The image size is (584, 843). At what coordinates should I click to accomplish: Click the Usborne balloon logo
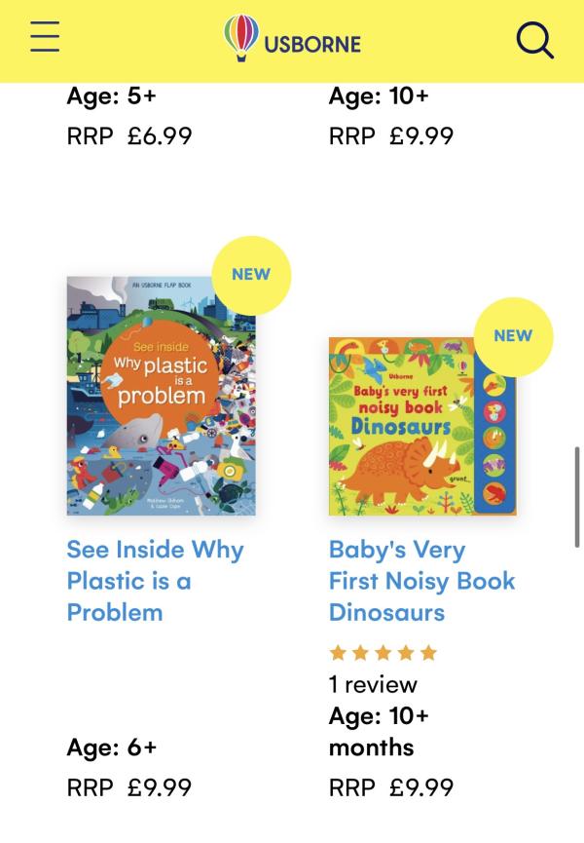click(x=292, y=40)
